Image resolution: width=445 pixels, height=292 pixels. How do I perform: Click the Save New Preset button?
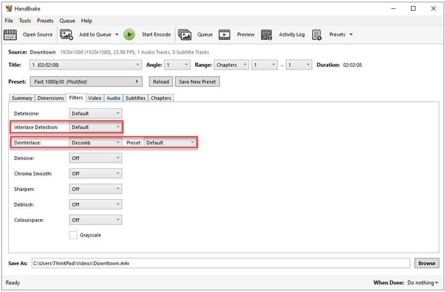tap(197, 81)
